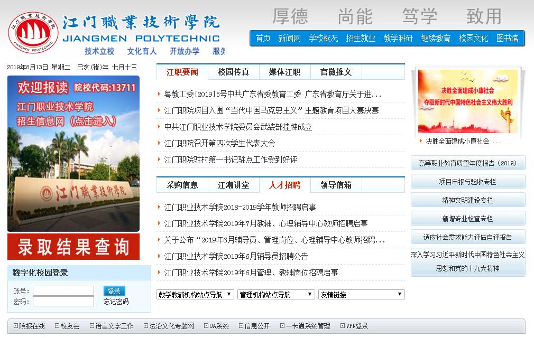Image resolution: width=534 pixels, height=338 pixels.
Task: Open the 决胜全面建成小康社会 banner image
Action: (468, 101)
